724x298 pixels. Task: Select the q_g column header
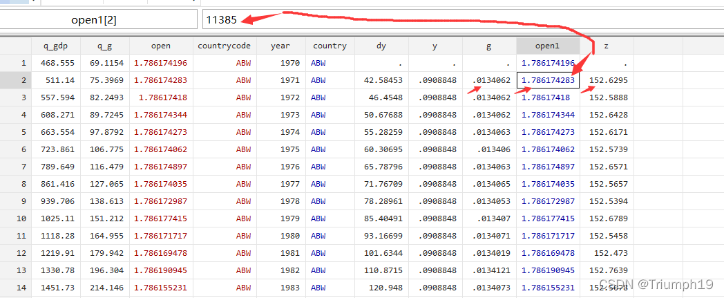click(x=105, y=46)
